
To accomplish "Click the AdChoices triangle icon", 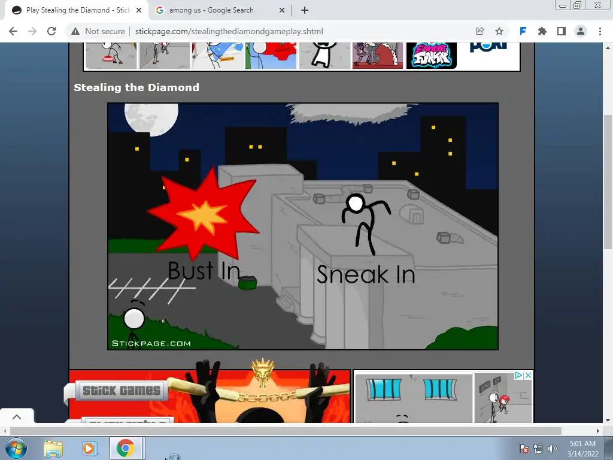I will coord(519,376).
